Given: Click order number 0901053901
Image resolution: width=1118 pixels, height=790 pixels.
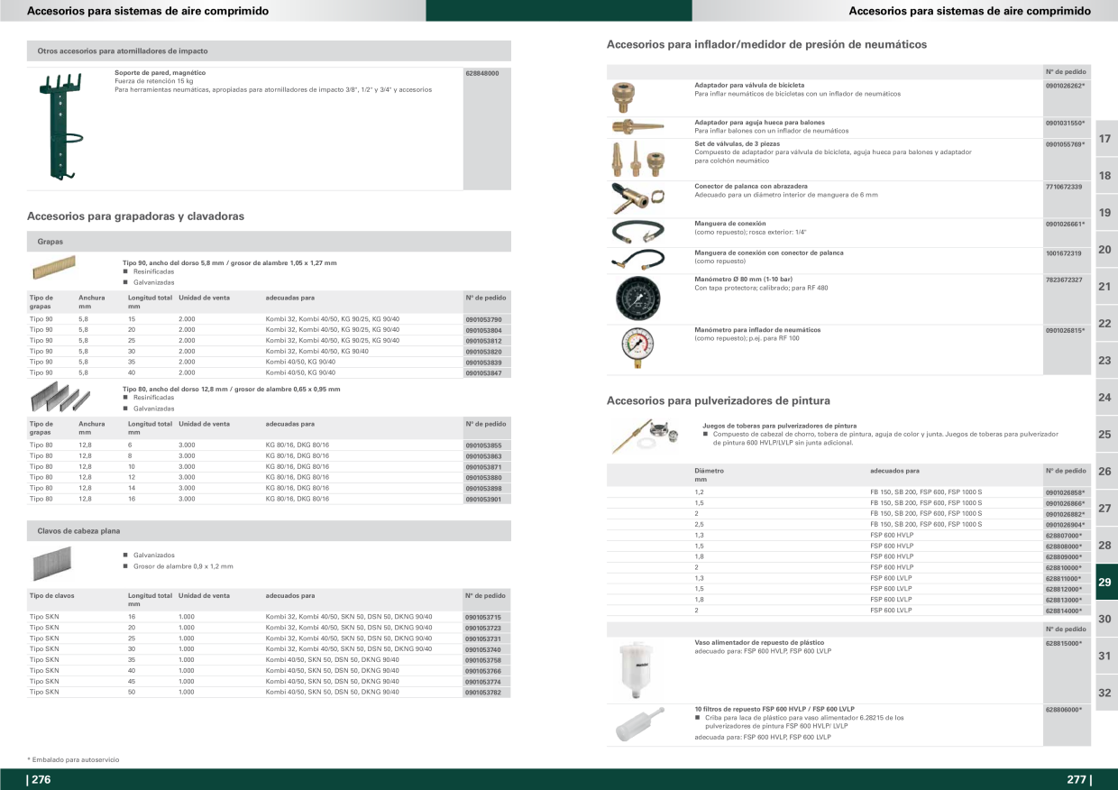Looking at the screenshot, I should point(483,499).
